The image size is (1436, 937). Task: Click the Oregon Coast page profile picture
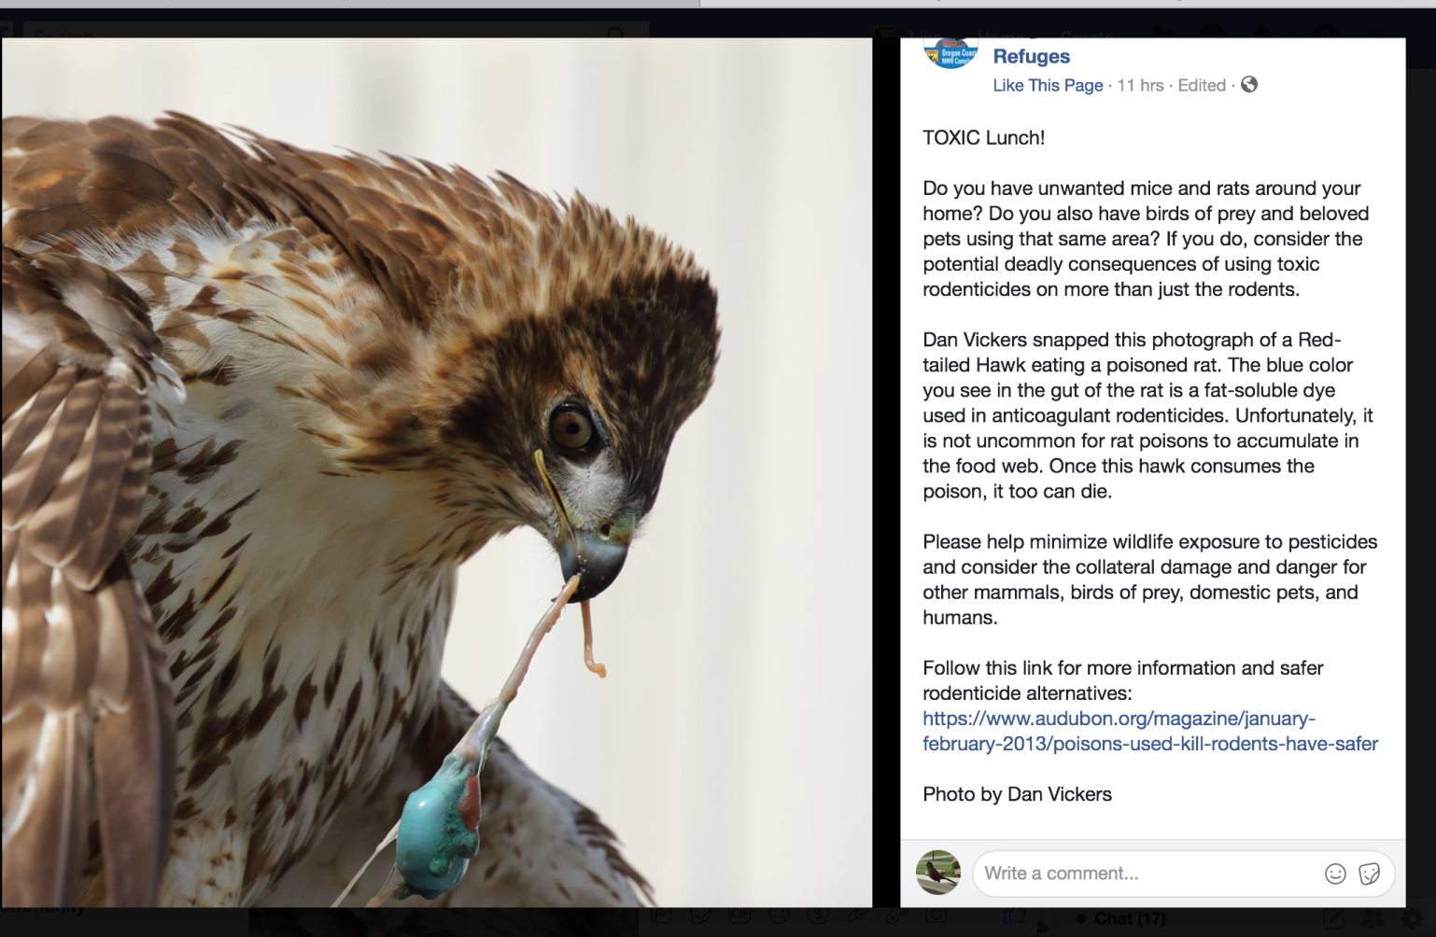tap(950, 53)
